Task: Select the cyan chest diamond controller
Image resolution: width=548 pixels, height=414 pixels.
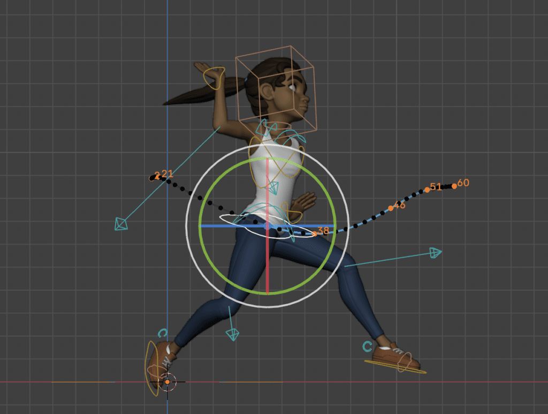Action: [x=272, y=188]
